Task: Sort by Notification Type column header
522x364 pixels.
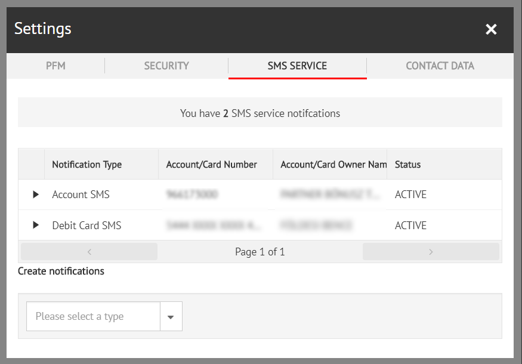Action: (87, 165)
